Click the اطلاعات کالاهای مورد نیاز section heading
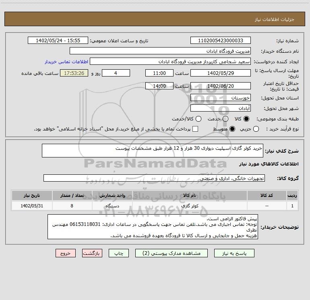 pyautogui.click(x=269, y=164)
